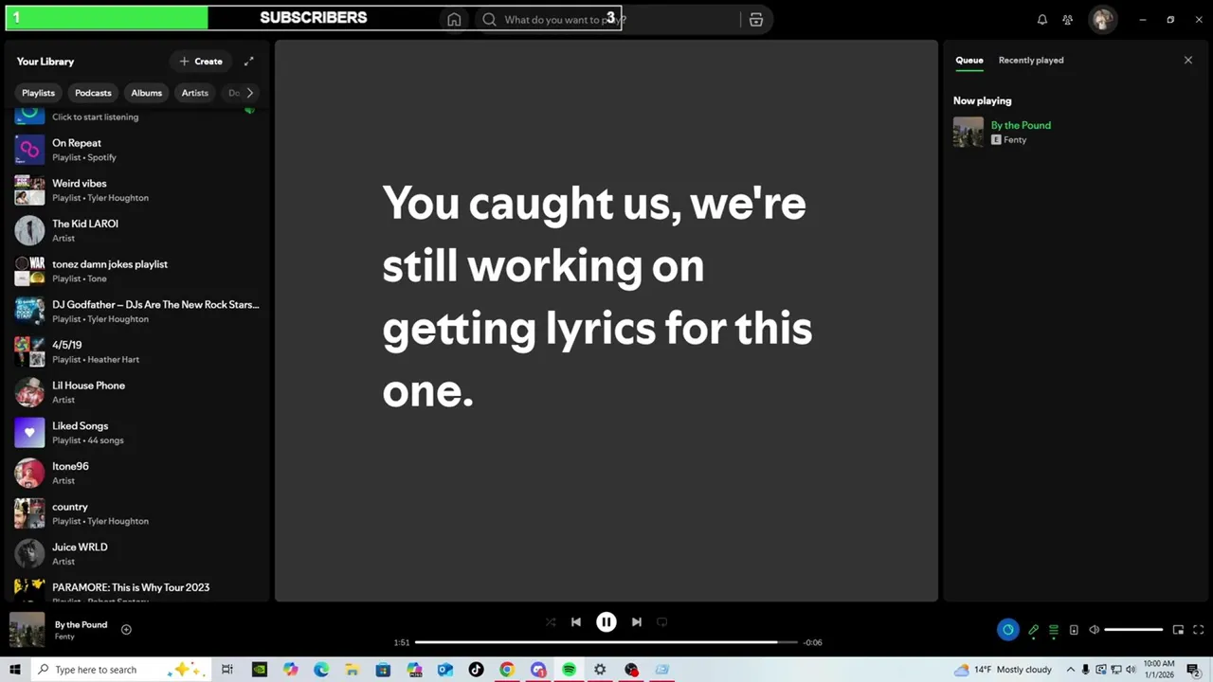1213x682 pixels.
Task: Open Spotify taskbar icon
Action: coord(569,670)
